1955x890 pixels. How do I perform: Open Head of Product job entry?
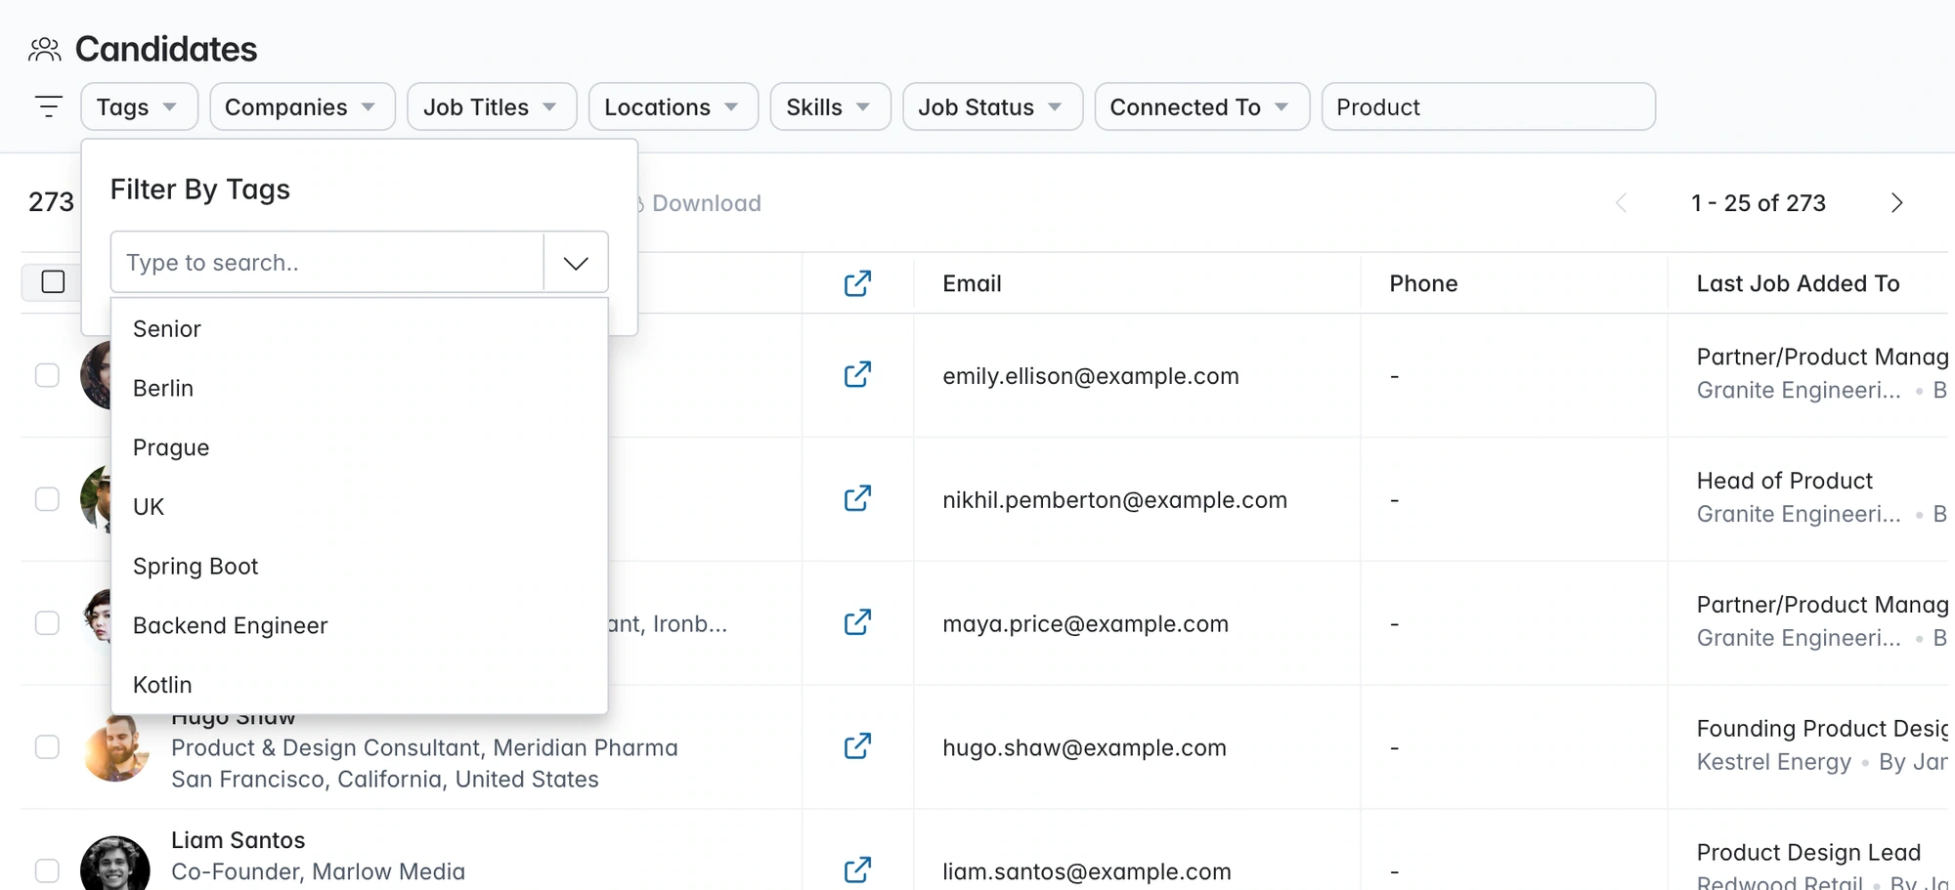(x=1784, y=481)
